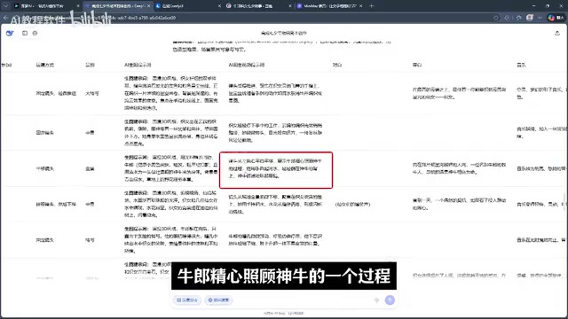Image resolution: width=568 pixels, height=319 pixels.
Task: Switch to the MiniMax browser tab
Action: click(329, 6)
